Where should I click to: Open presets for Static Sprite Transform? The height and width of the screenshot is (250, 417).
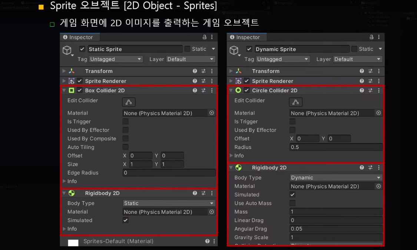pyautogui.click(x=203, y=71)
